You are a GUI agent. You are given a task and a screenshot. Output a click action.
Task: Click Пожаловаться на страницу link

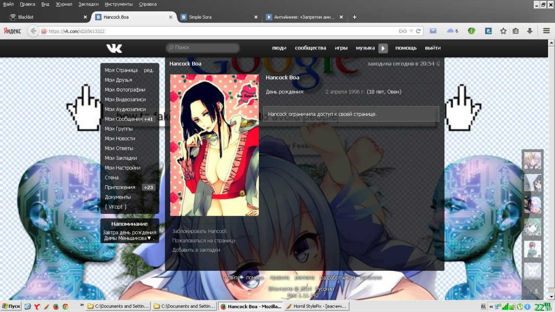[x=204, y=240]
